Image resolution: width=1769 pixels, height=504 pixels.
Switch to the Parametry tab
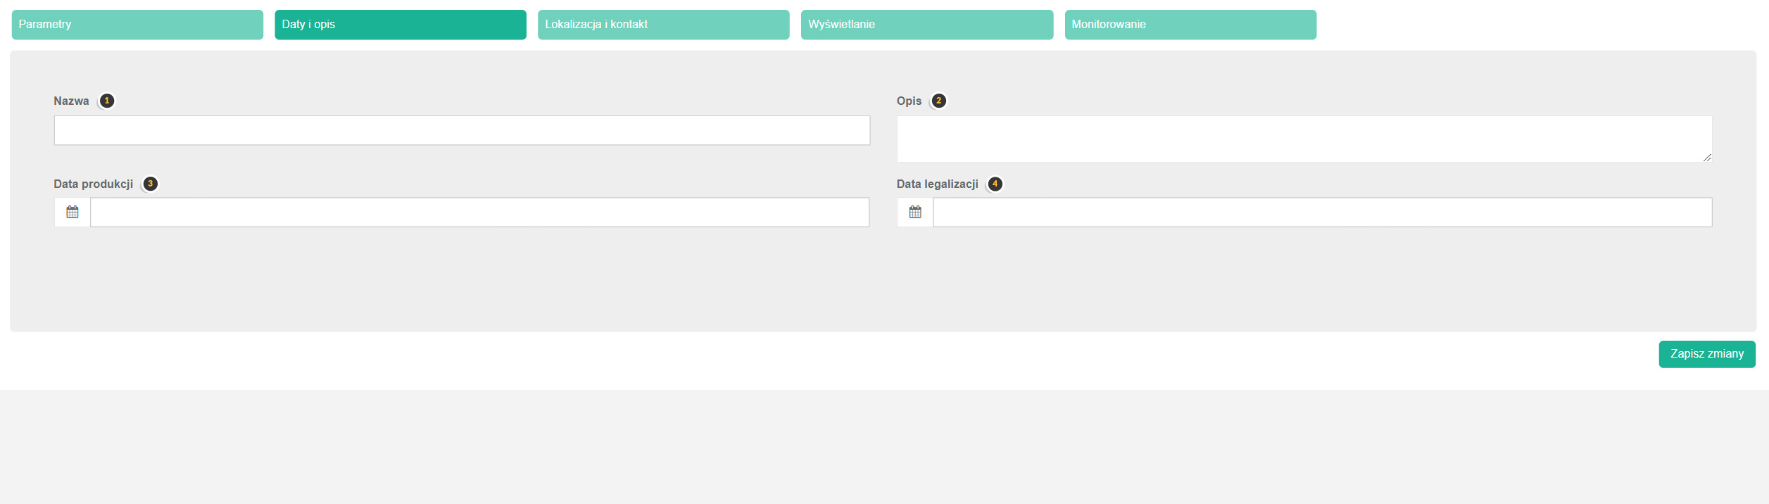[137, 25]
